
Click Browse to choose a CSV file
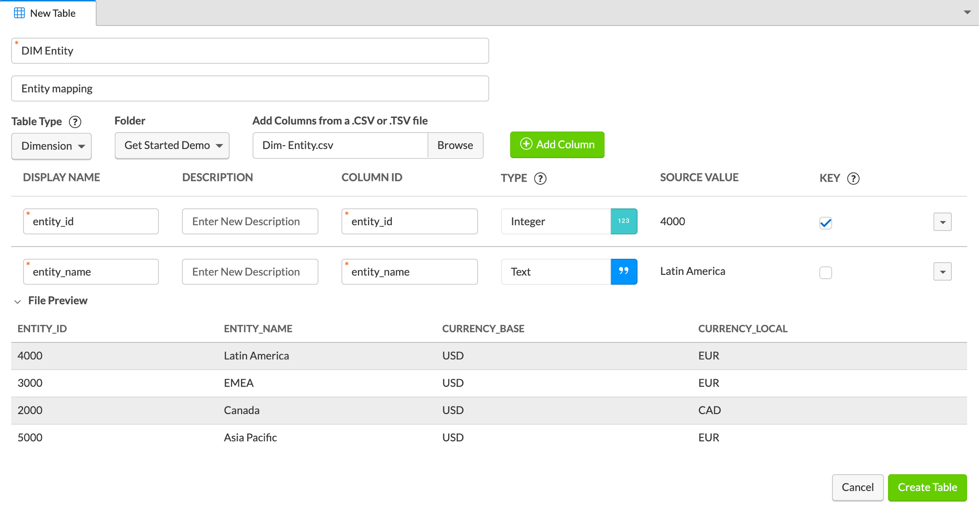[x=455, y=145]
